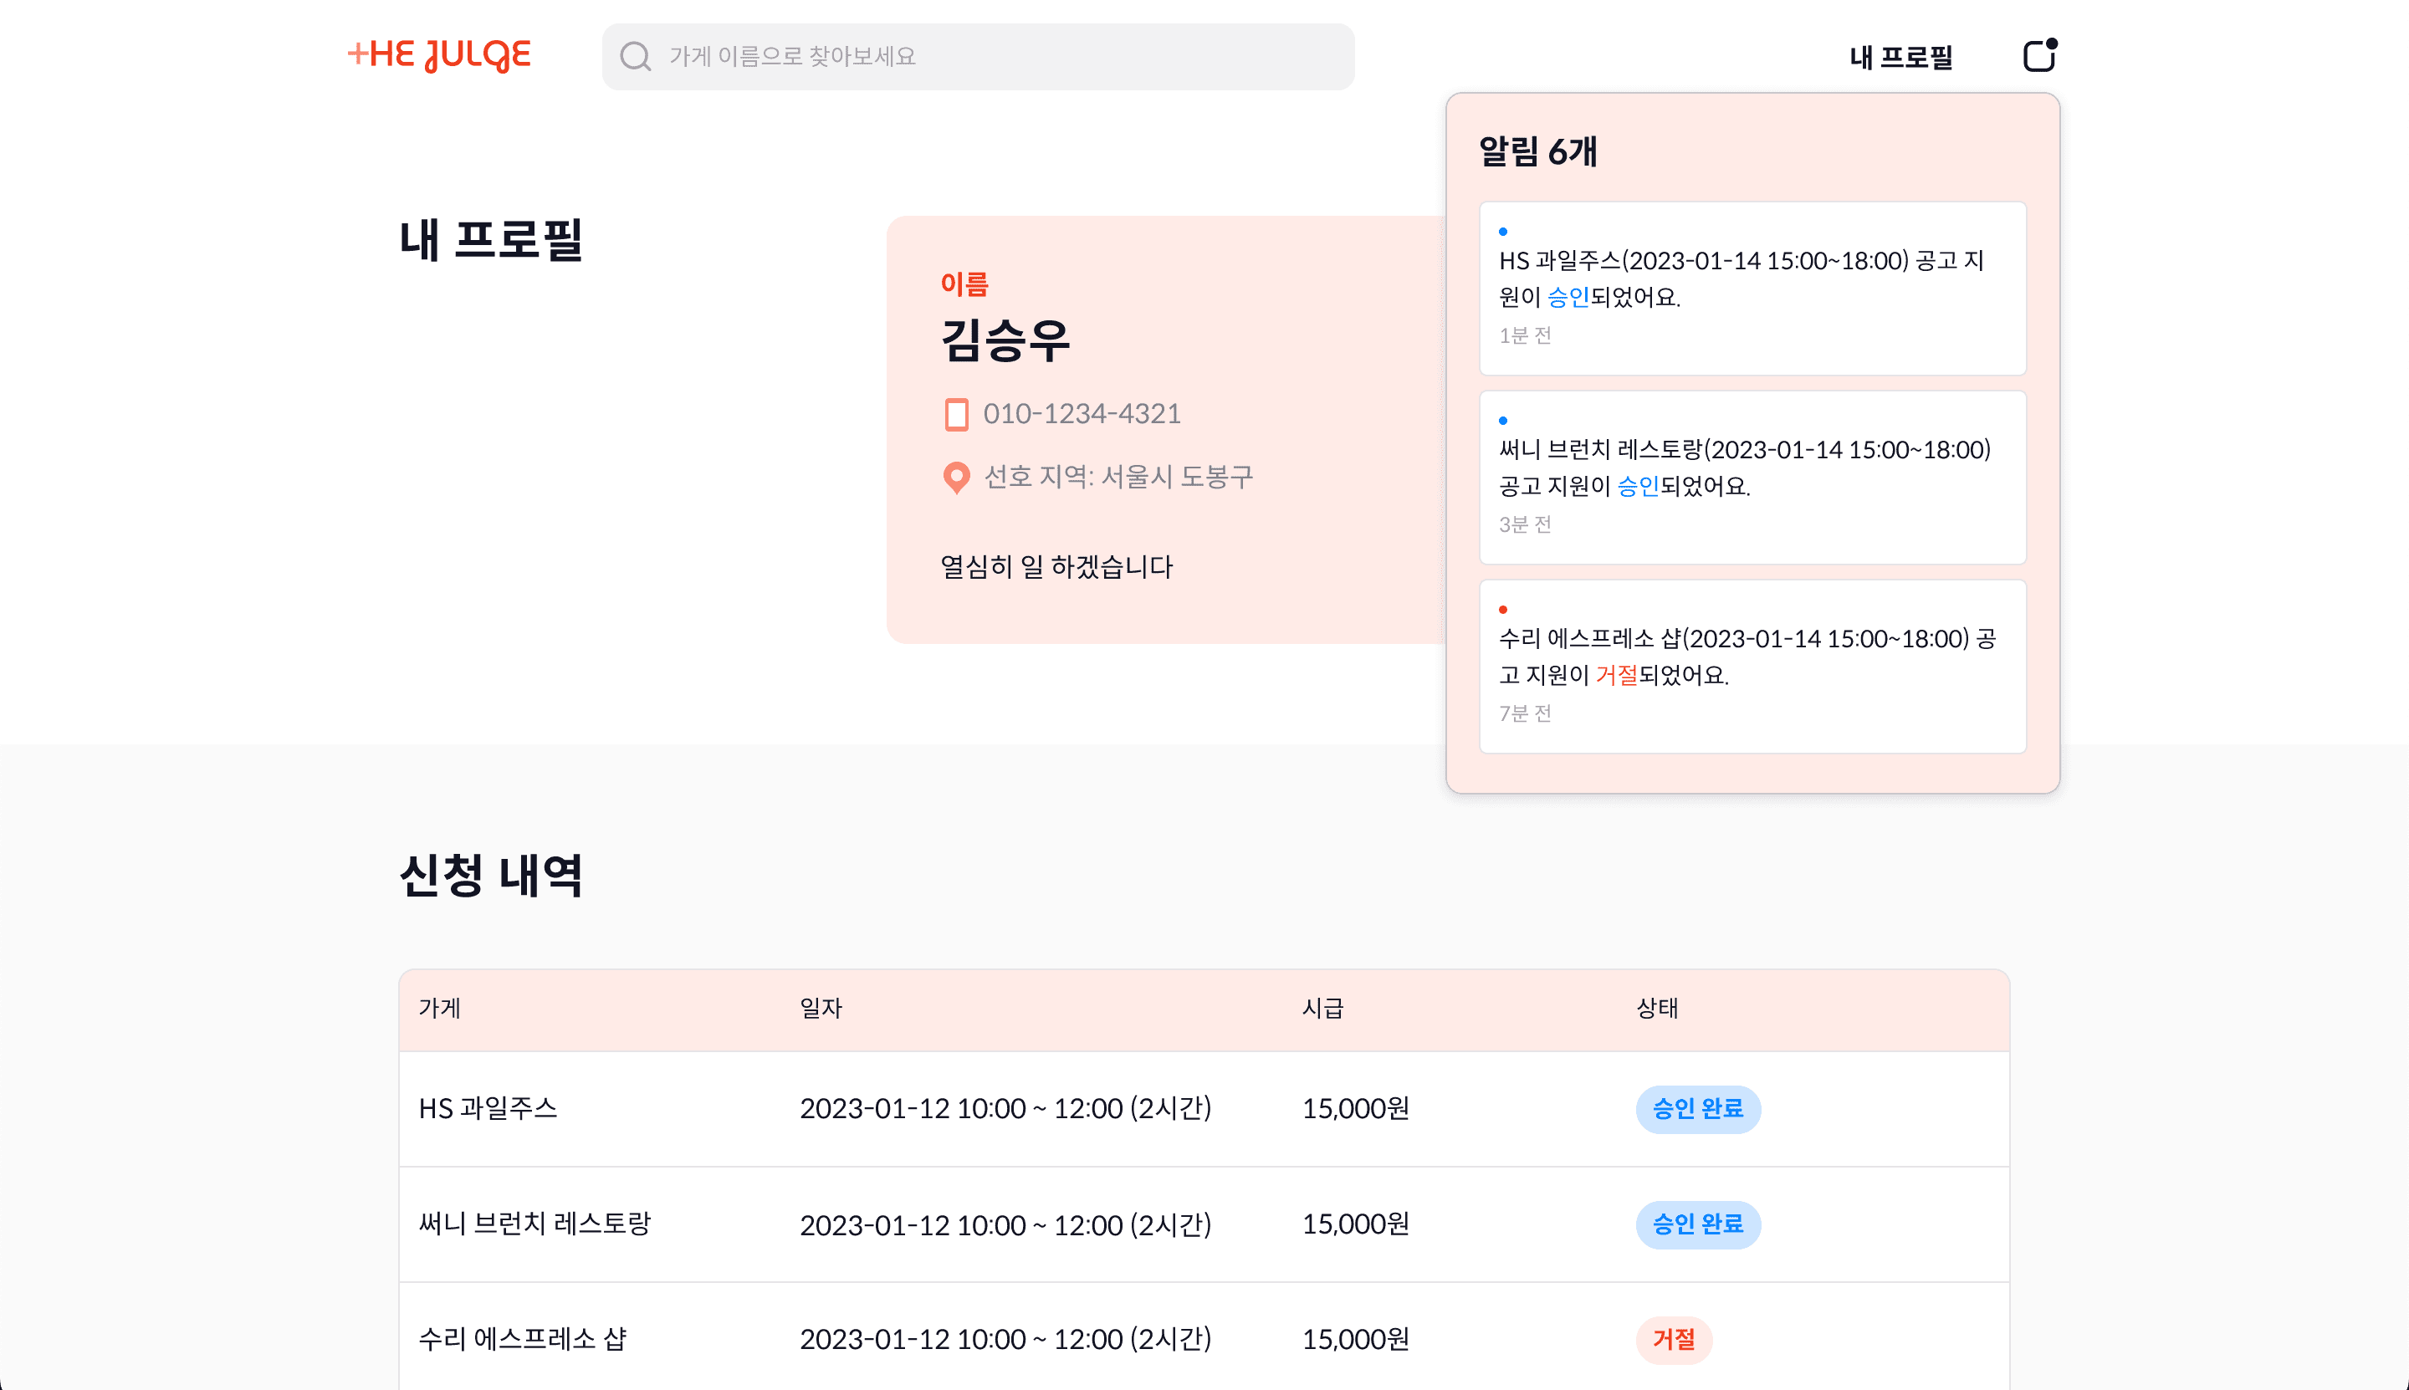Click the phone icon beside 010-1234-4321

click(x=956, y=414)
